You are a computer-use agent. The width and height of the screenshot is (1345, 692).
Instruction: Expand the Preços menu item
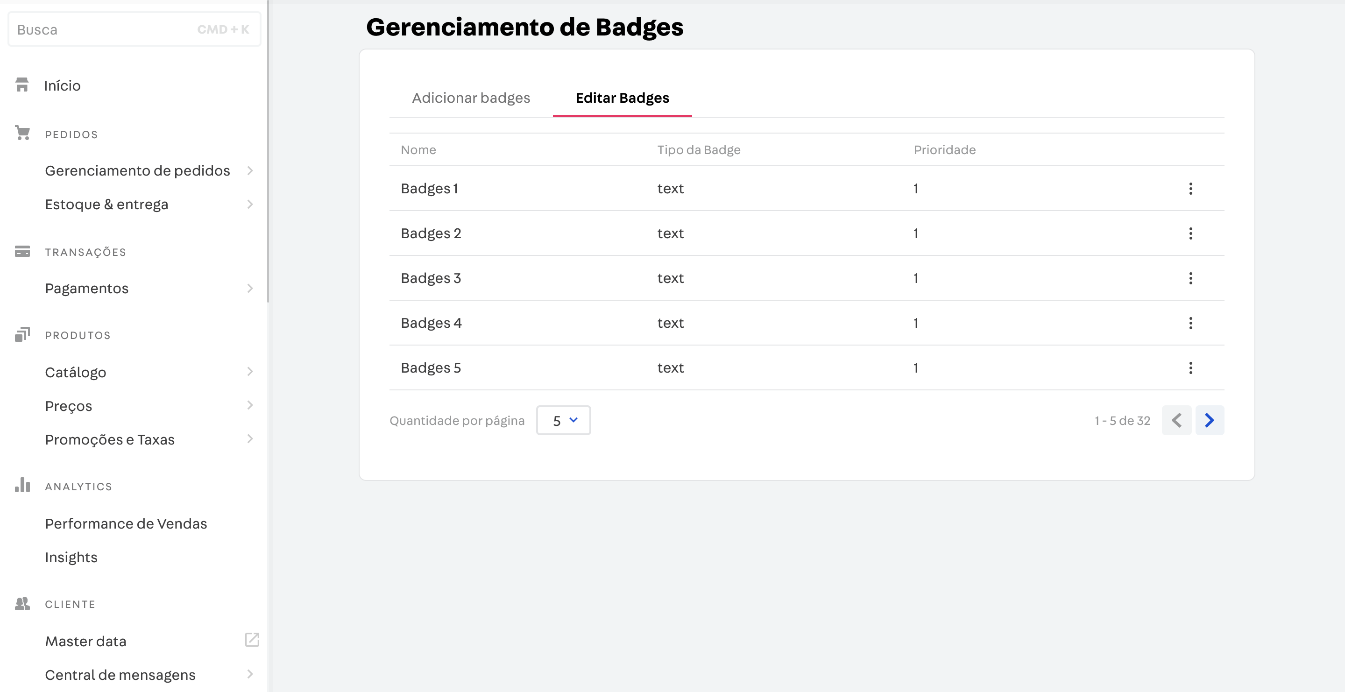(250, 405)
